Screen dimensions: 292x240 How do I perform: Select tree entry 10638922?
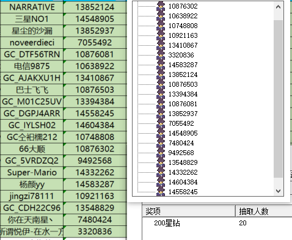pos(183,16)
